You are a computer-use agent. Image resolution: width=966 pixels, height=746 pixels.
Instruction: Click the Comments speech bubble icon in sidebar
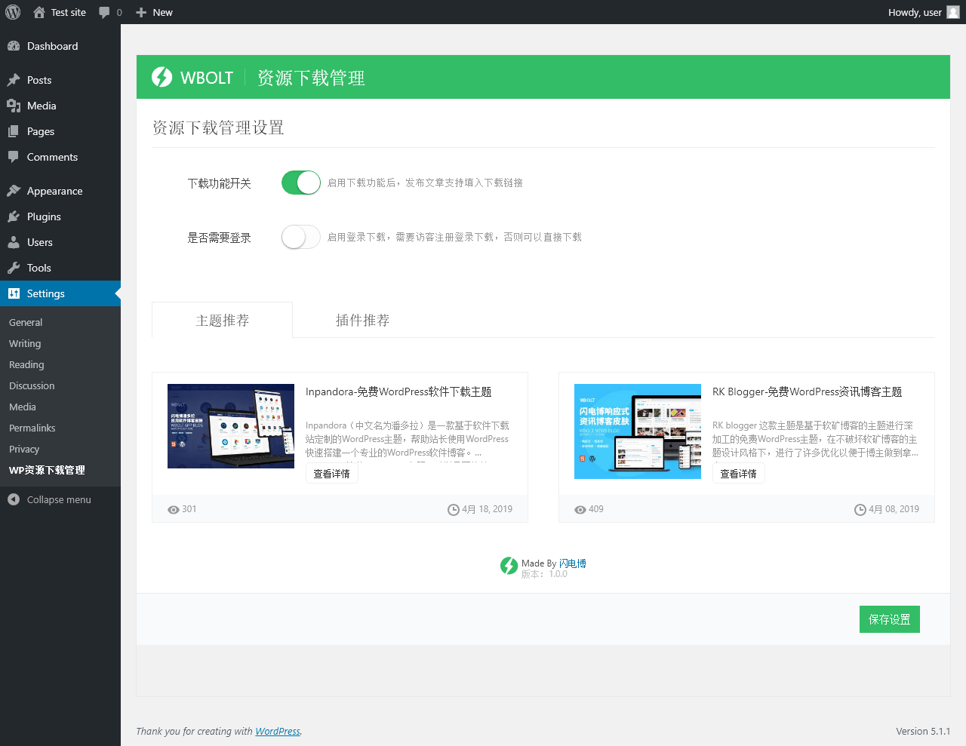tap(14, 157)
